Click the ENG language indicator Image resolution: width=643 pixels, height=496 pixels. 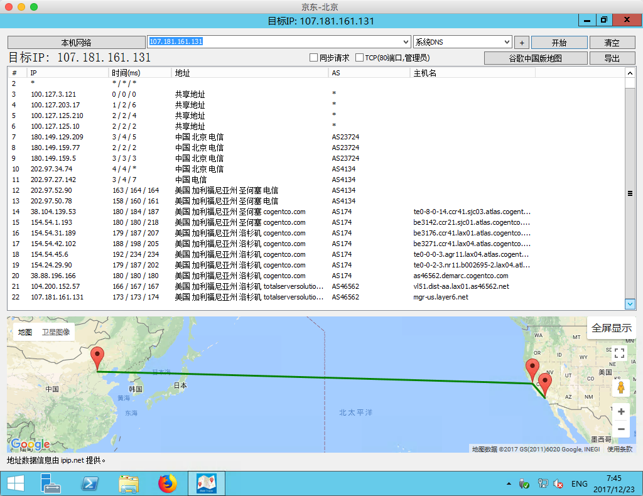[579, 484]
